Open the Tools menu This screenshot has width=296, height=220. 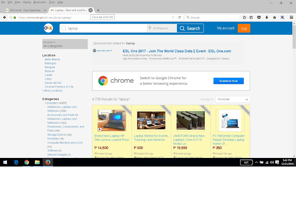tap(52, 2)
